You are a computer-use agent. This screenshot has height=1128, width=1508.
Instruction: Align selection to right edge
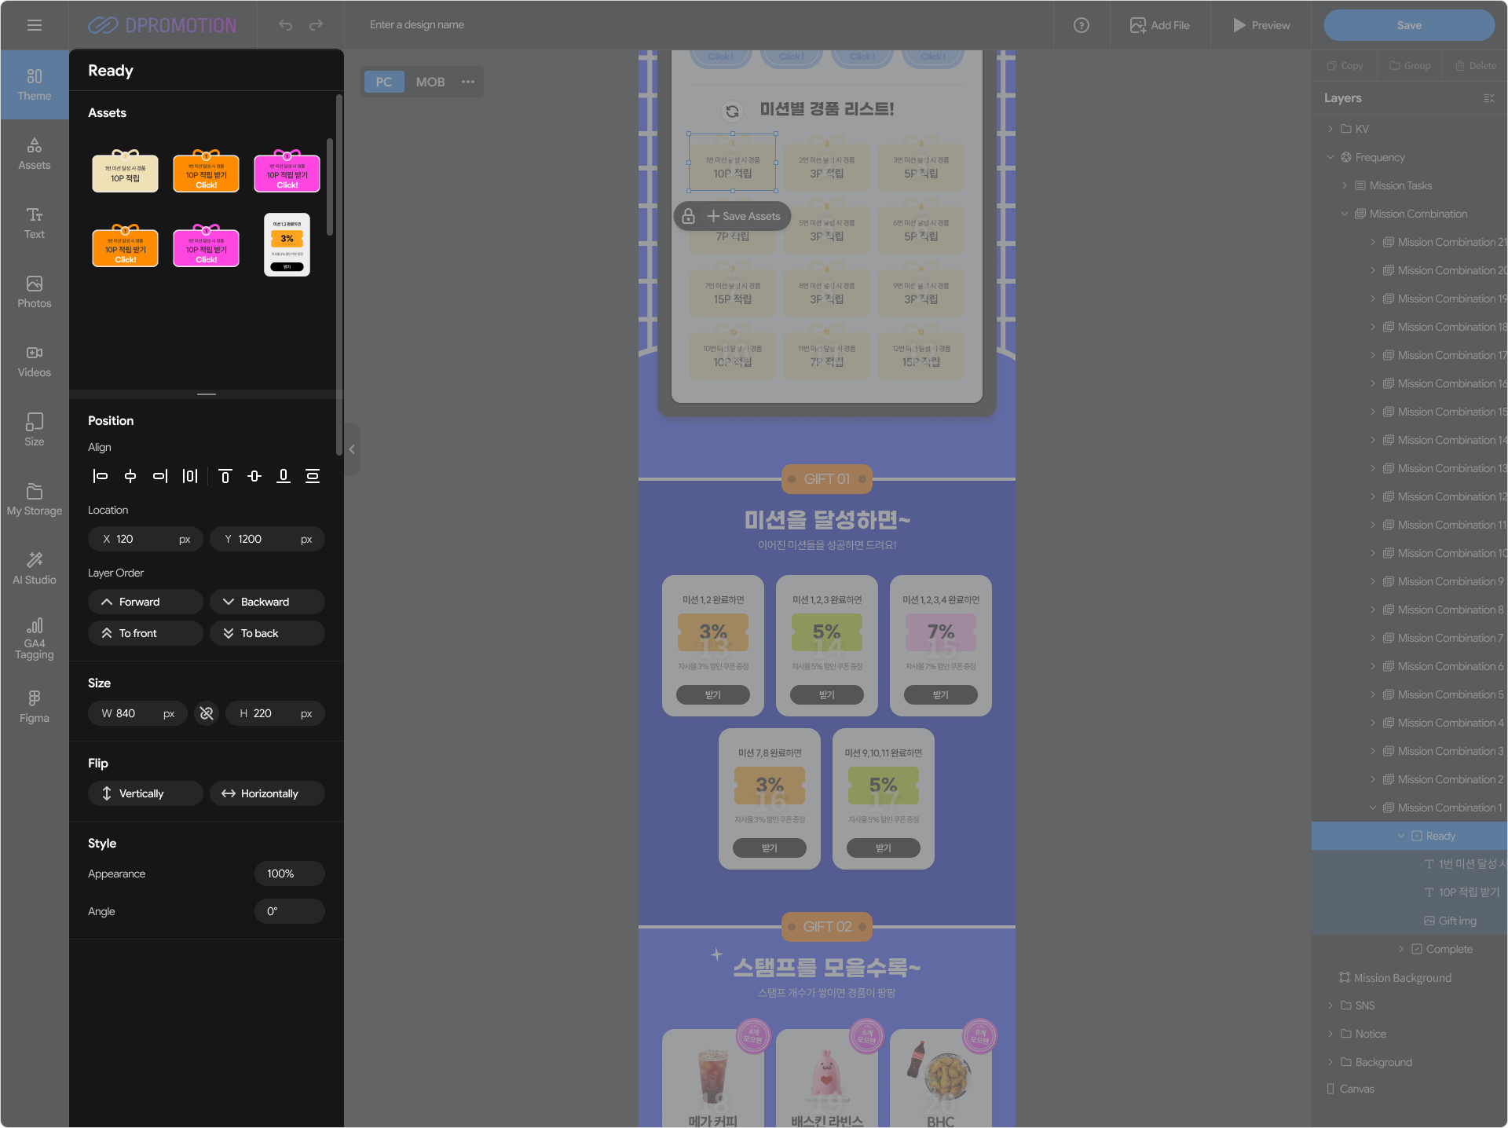point(160,476)
